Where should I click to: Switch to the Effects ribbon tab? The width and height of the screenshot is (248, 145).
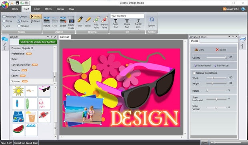click(48, 9)
